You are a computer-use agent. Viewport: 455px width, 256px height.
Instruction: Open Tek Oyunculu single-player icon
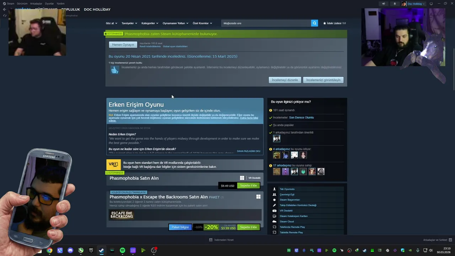pos(274,189)
